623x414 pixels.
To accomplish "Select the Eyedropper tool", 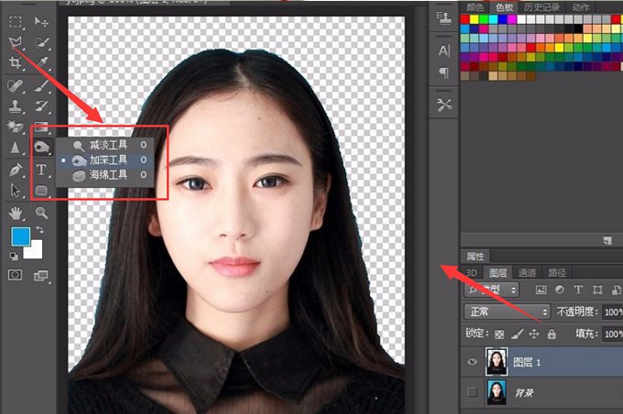I will pos(42,62).
